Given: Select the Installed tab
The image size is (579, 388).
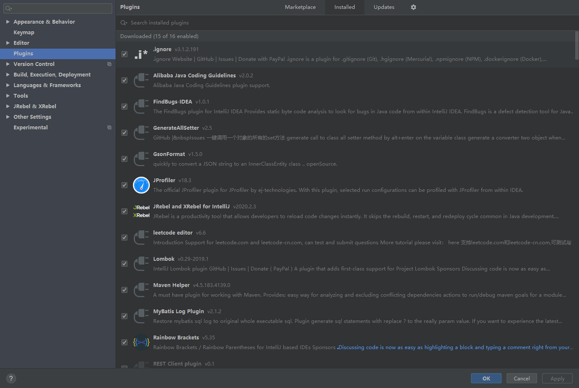Looking at the screenshot, I should click(x=345, y=7).
